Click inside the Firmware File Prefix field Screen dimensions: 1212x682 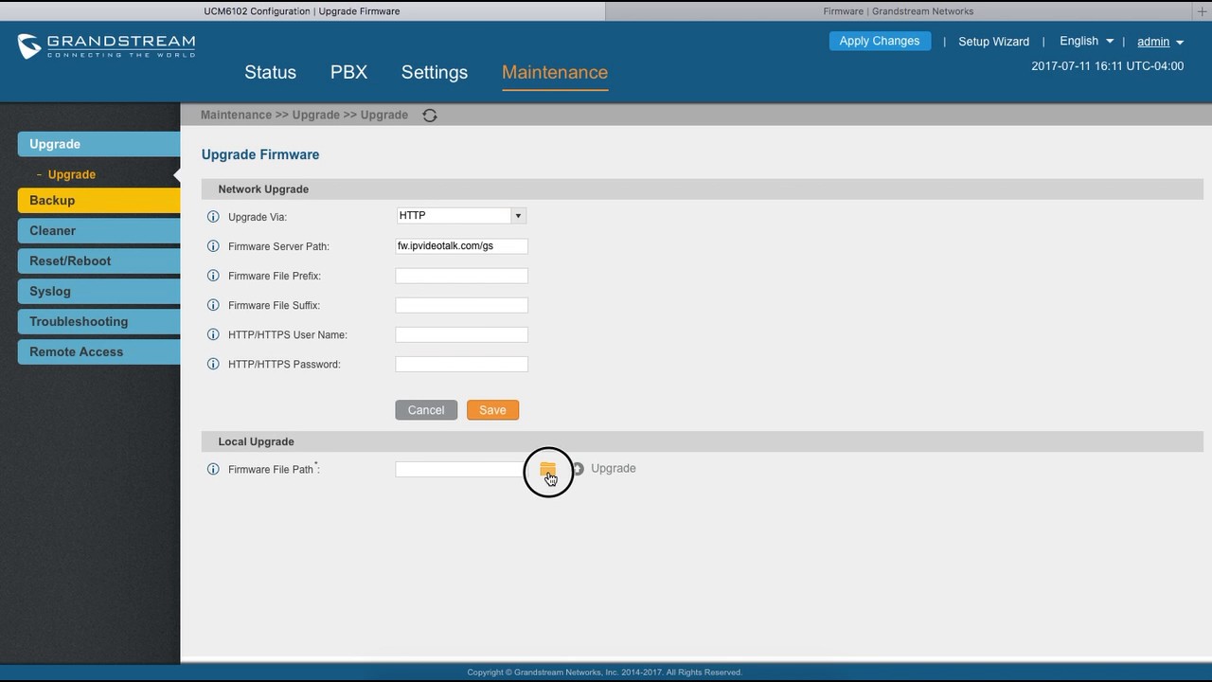point(461,276)
